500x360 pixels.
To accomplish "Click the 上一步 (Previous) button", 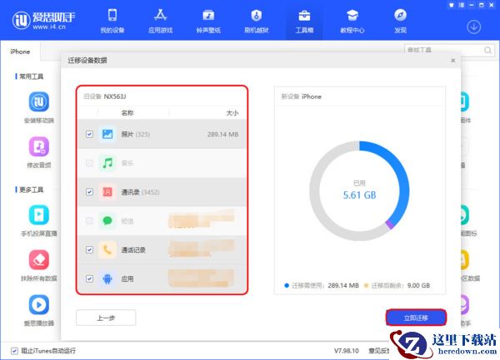I will click(x=106, y=318).
